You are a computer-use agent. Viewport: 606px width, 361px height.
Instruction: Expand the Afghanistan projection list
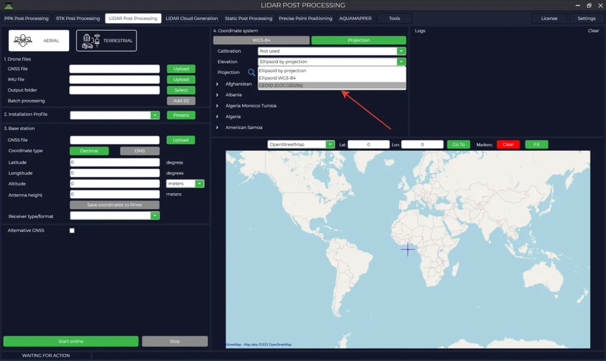coord(217,83)
